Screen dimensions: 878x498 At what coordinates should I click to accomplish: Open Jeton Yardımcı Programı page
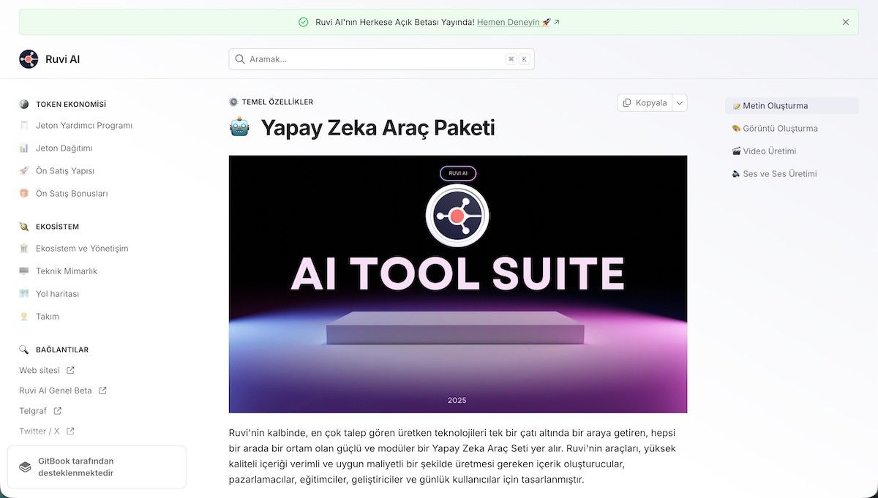click(x=84, y=125)
